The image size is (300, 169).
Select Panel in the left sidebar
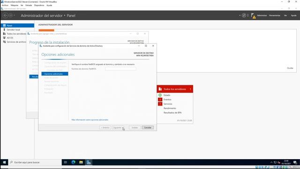click(17, 25)
